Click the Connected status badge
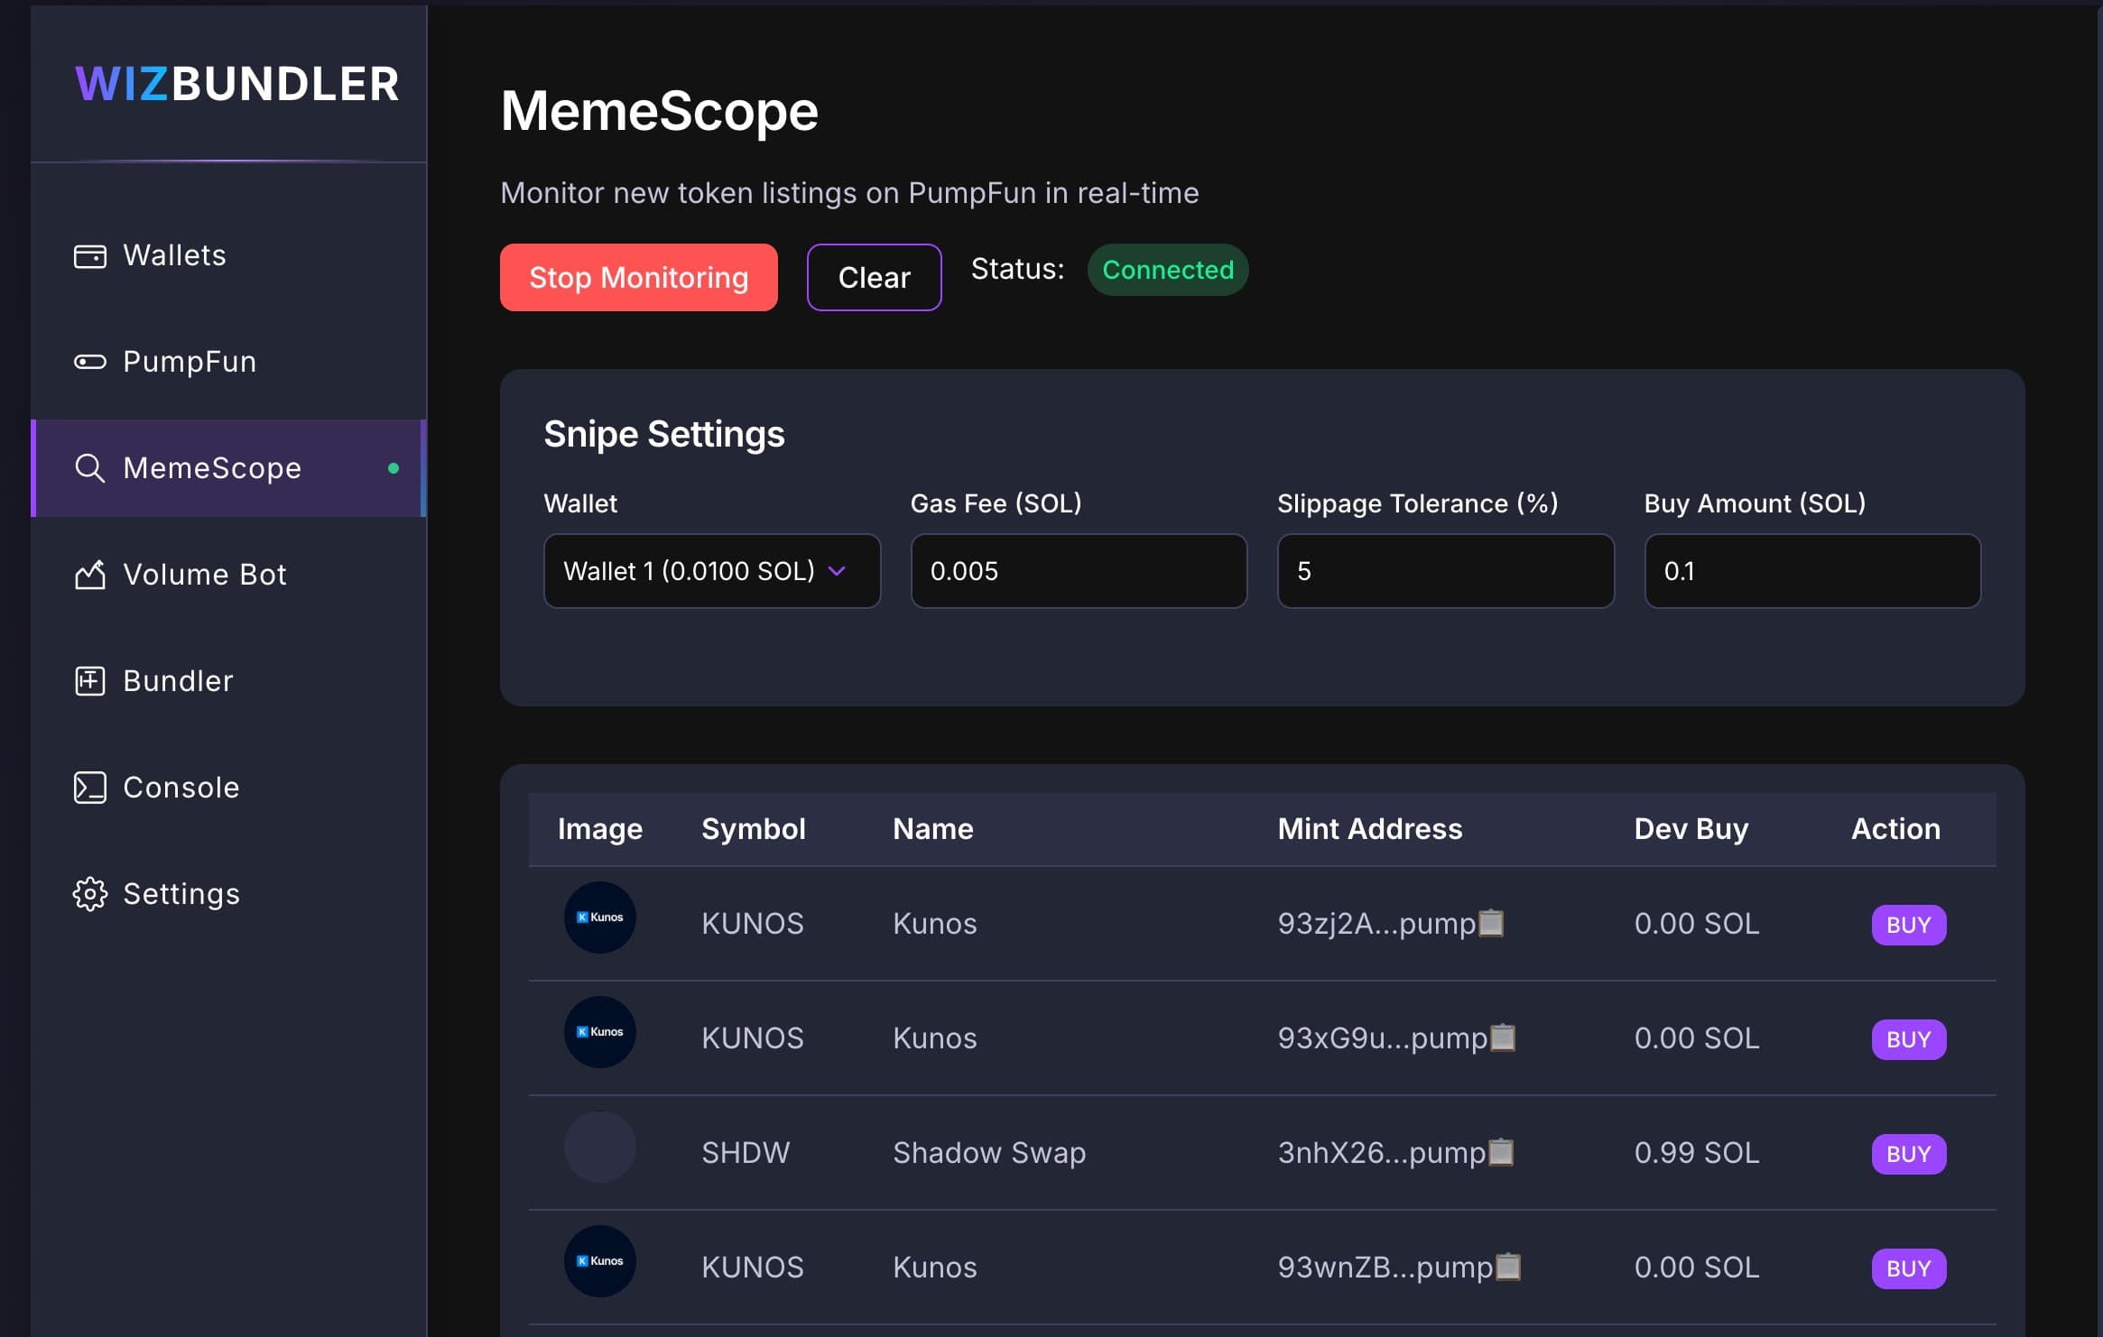Screen dimensions: 2103x1337 click(x=1168, y=270)
